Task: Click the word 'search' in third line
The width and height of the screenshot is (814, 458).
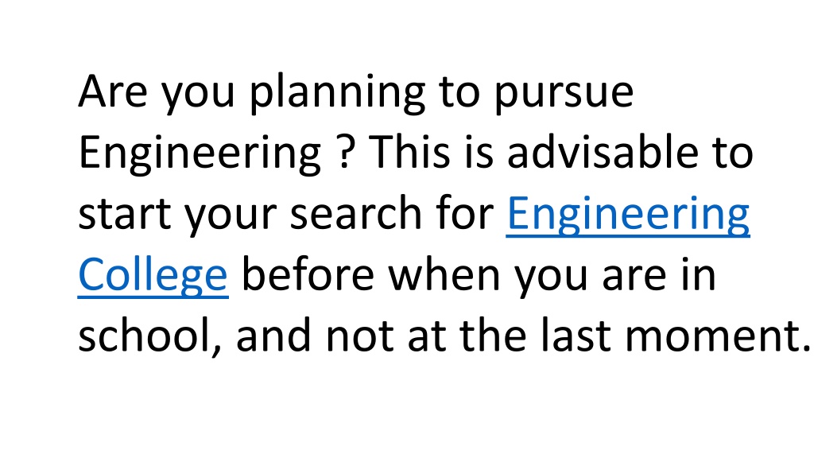Action: (355, 212)
